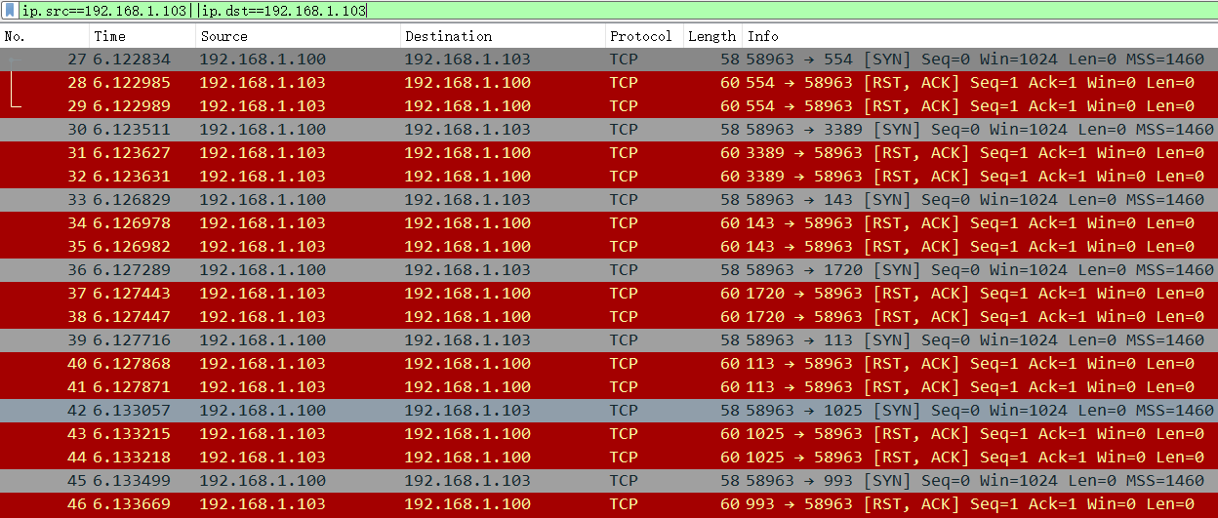Select packet number 27 row
Image resolution: width=1218 pixels, height=518 pixels.
609,60
